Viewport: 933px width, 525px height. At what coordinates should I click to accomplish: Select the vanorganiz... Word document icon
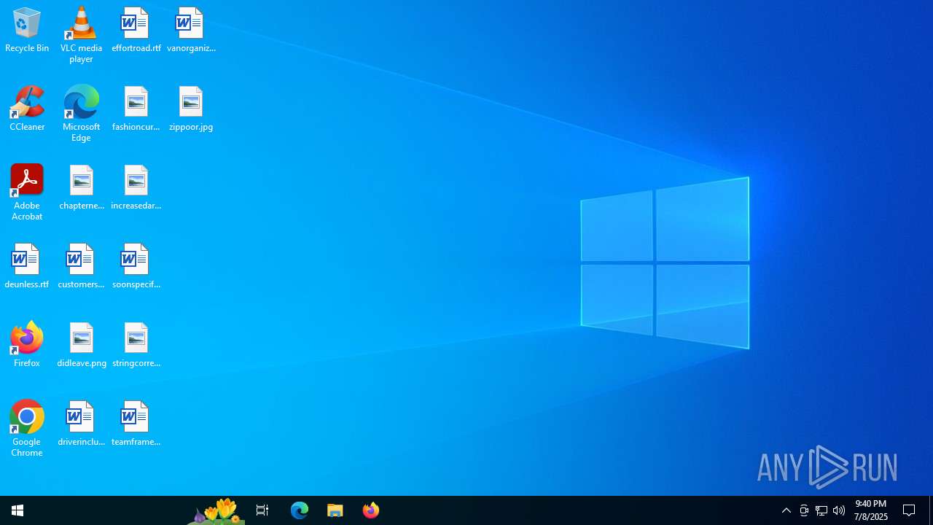(x=191, y=31)
